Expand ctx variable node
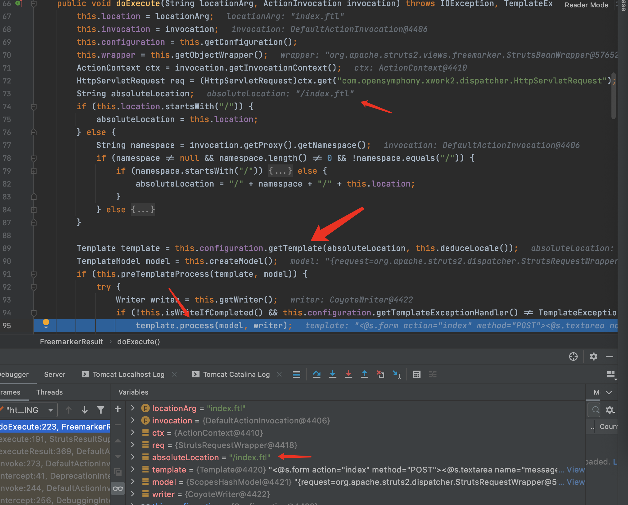The width and height of the screenshot is (628, 505). click(133, 432)
